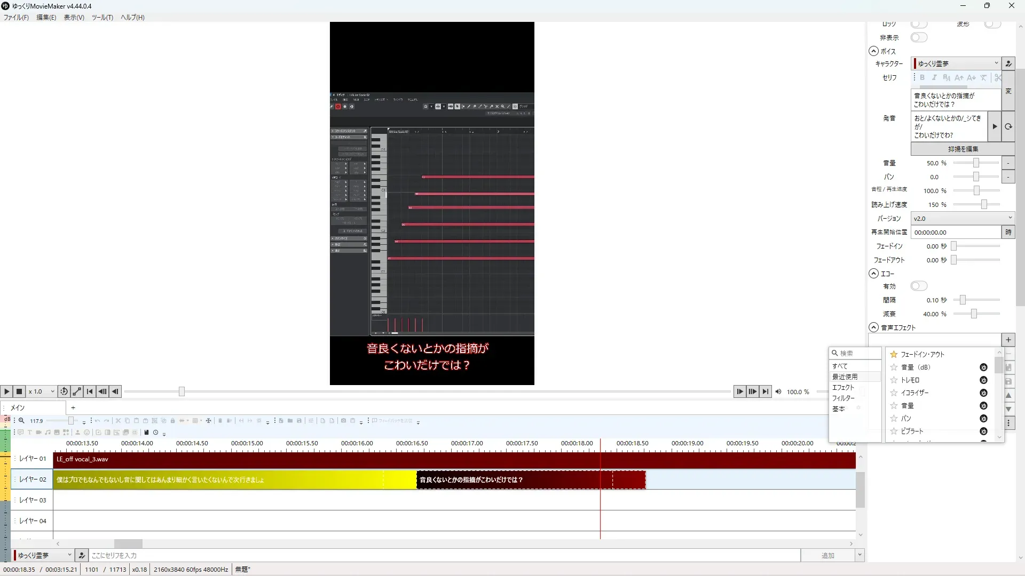Collapse the ボイス section
This screenshot has width=1025, height=576.
[x=873, y=51]
